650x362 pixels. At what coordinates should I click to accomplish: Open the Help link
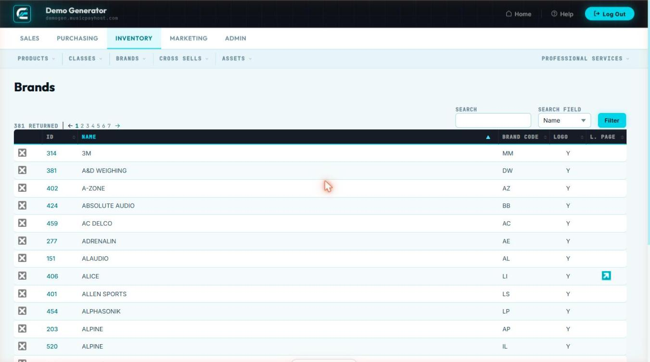(562, 14)
